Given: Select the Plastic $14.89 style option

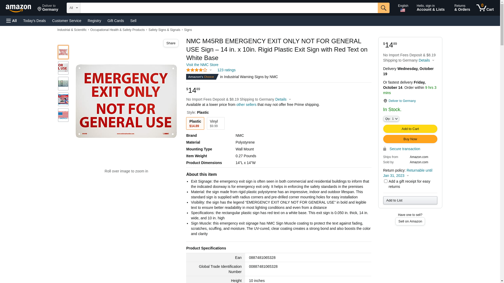Looking at the screenshot, I should point(195,123).
